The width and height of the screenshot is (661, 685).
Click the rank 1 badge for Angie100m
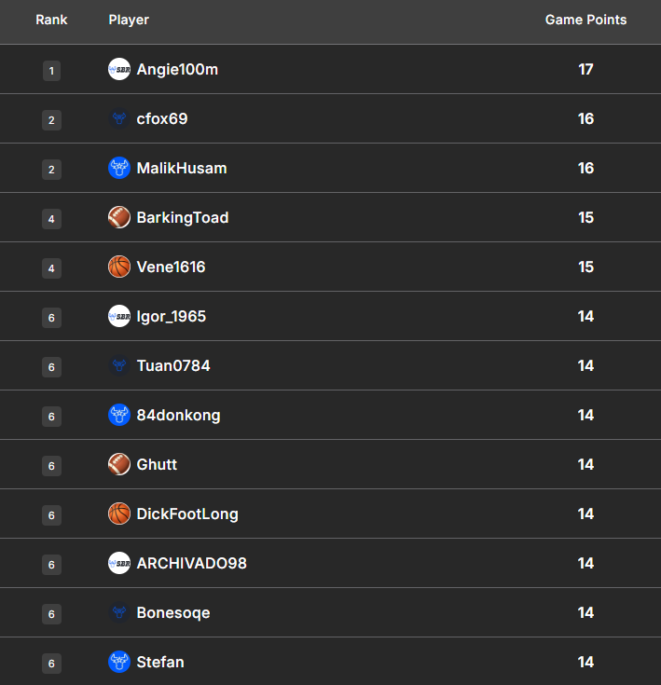click(51, 70)
